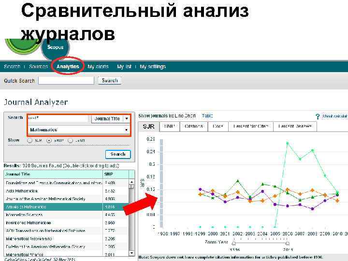Expand the Mathematics subject area dropdown

(126, 130)
